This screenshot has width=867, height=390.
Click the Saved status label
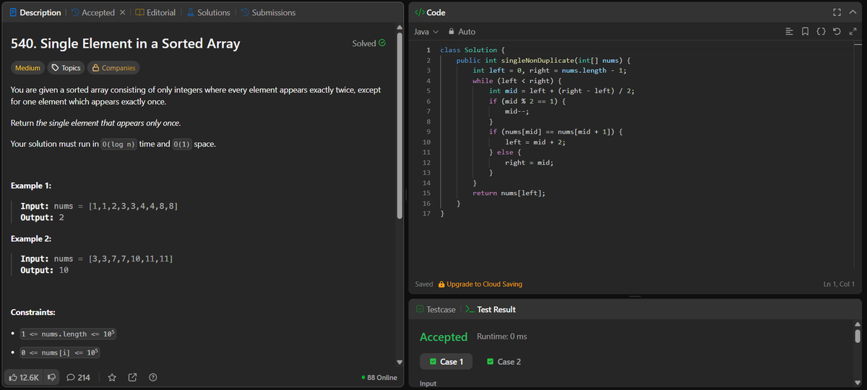[424, 284]
